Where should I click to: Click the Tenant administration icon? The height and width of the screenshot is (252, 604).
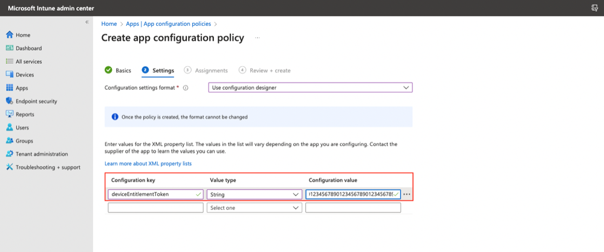coord(10,154)
